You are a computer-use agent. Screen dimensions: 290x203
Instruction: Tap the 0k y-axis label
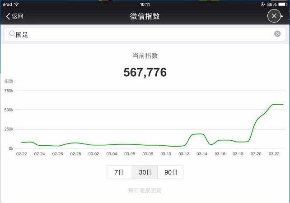(11, 149)
